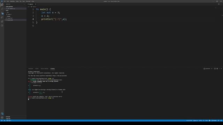Image resolution: width=223 pixels, height=125 pixels.
Task: Switch to the Problems panel tab
Action: [31, 69]
